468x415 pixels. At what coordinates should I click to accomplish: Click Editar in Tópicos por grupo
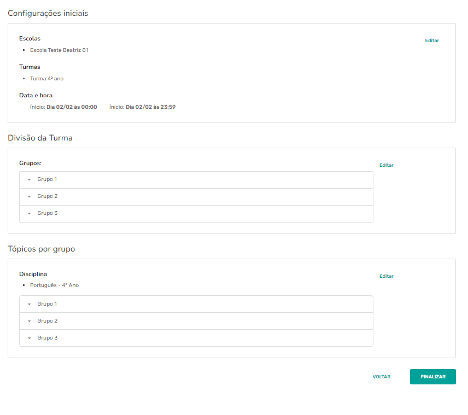coord(386,276)
